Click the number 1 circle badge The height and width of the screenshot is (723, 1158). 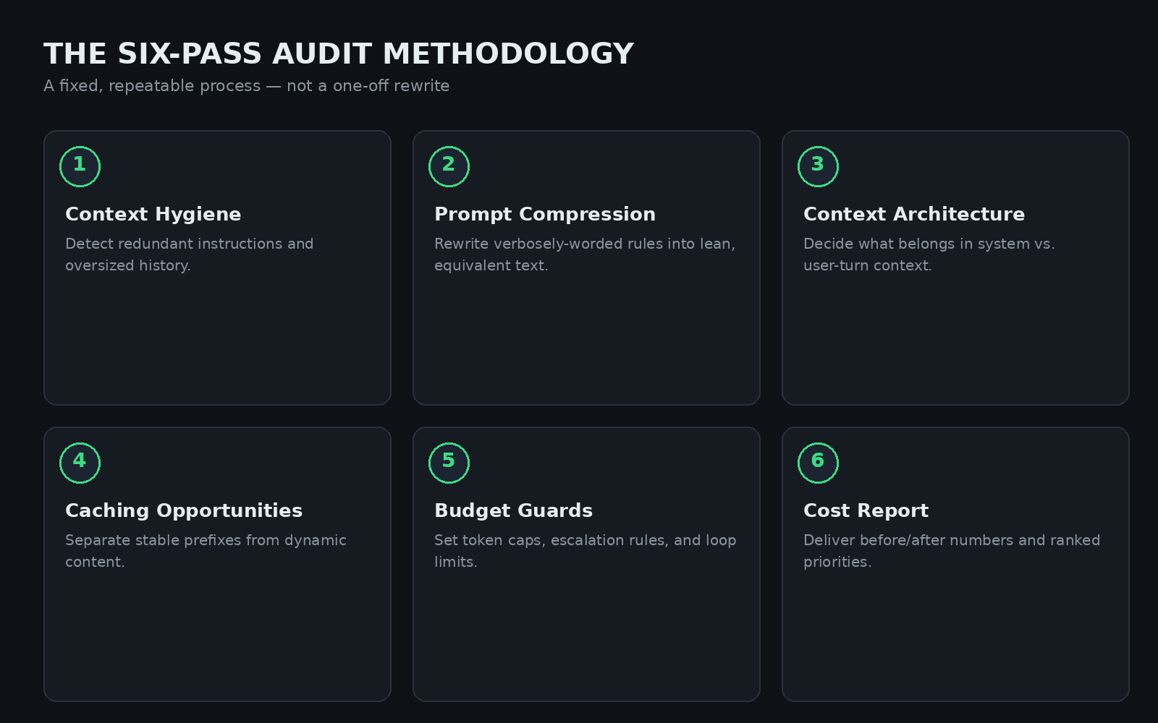point(80,166)
